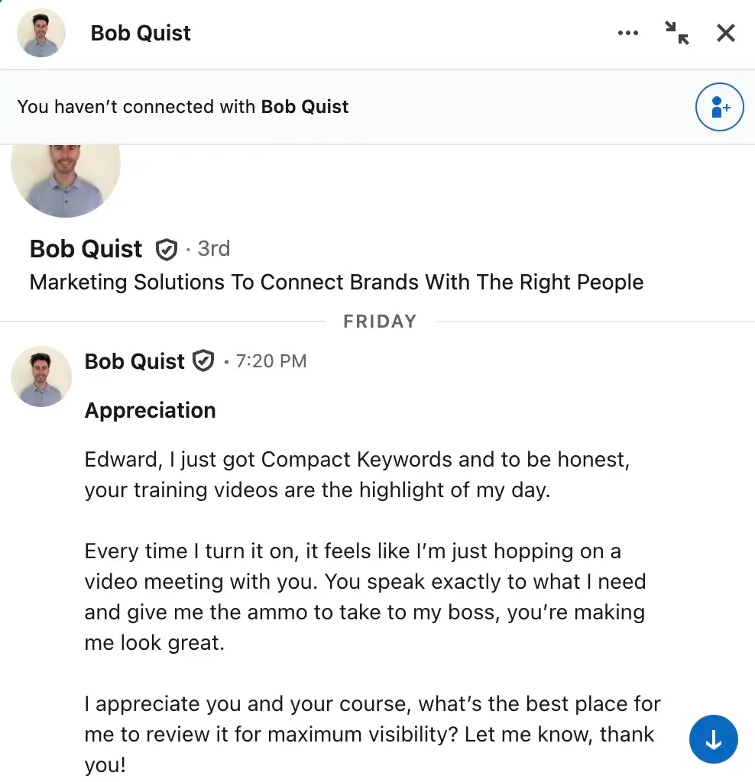Viewport: 755px width, 782px height.
Task: Click Bob Quist's verified badge in the header message
Action: pos(203,360)
